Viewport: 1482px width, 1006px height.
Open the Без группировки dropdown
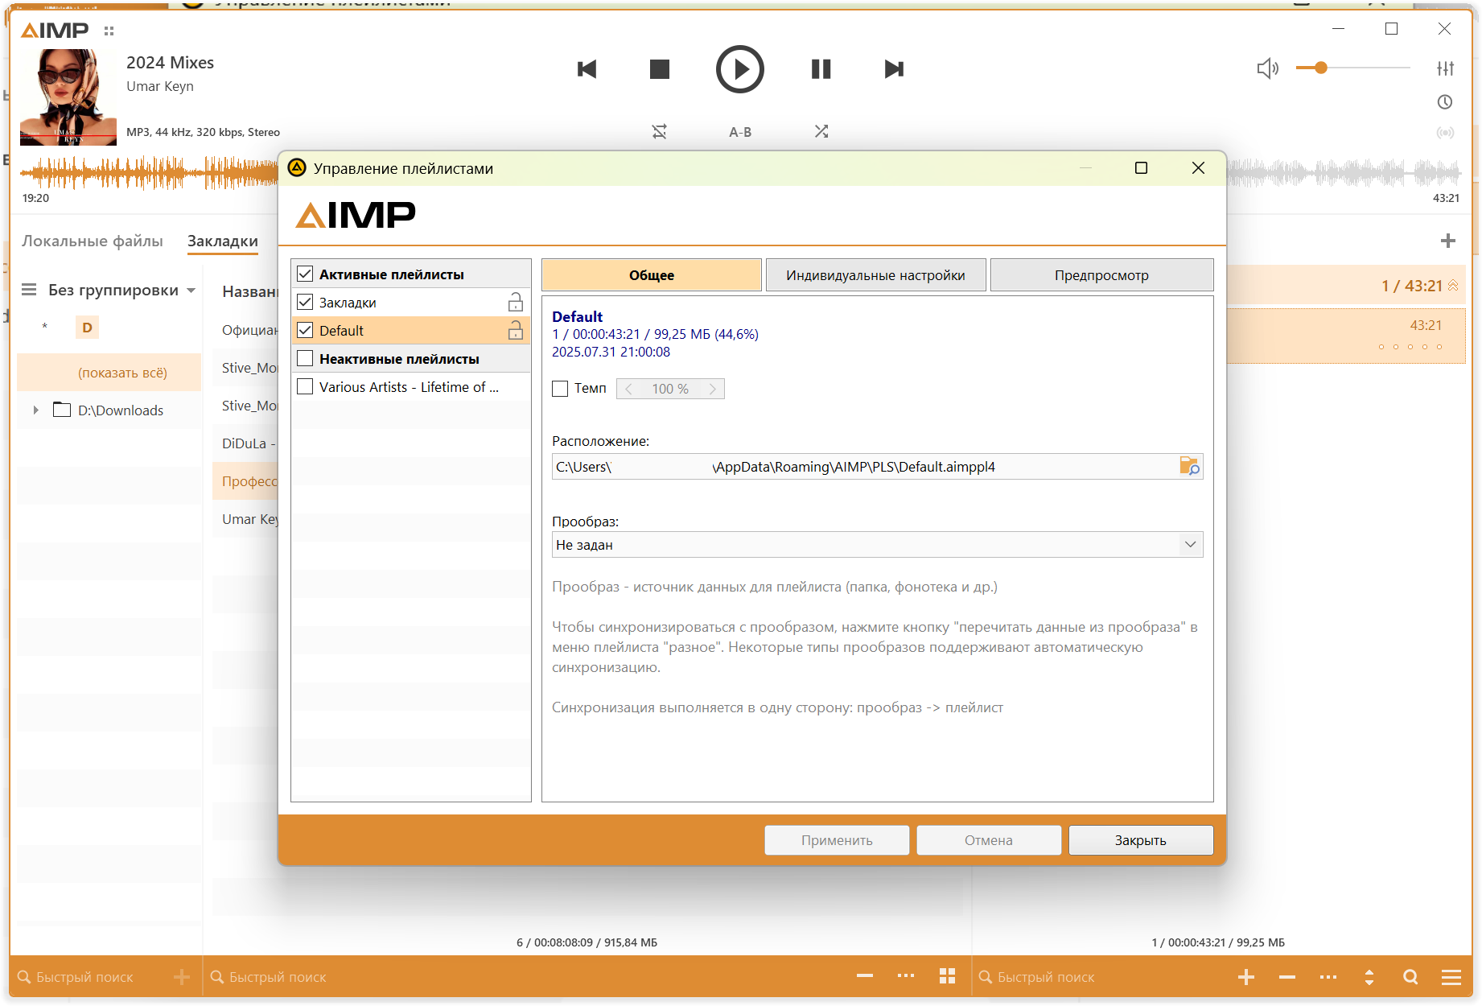coord(122,290)
